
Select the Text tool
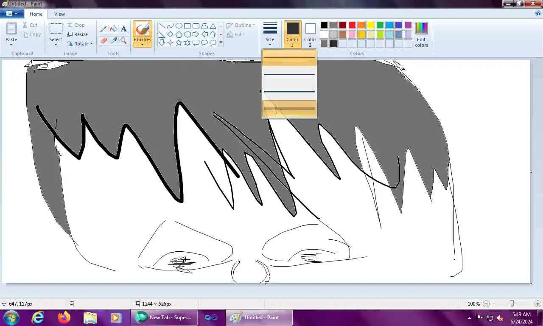[x=123, y=29]
